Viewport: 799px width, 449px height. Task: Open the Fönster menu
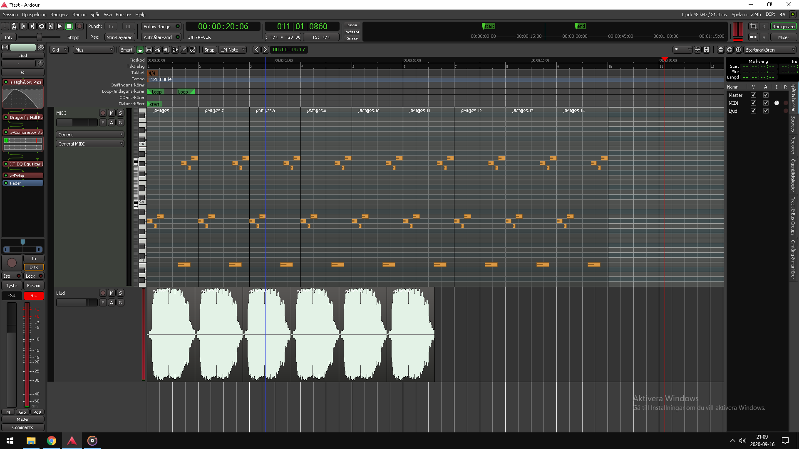click(123, 15)
